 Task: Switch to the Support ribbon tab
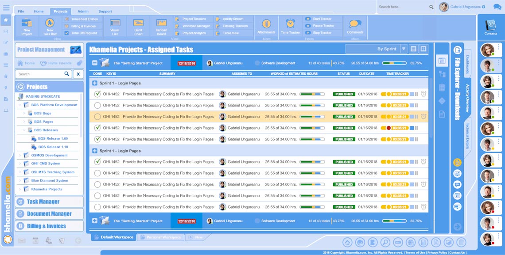coord(105,11)
